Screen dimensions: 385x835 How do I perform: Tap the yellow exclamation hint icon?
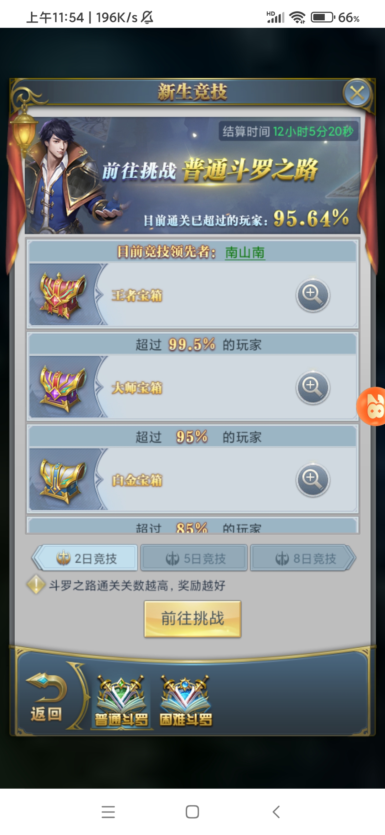pos(36,585)
